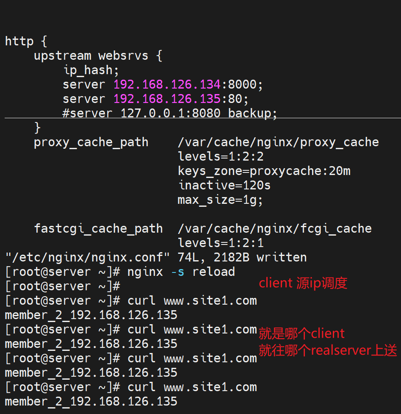The image size is (401, 414).
Task: Select the proxy_cache_path directive
Action: tap(91, 142)
